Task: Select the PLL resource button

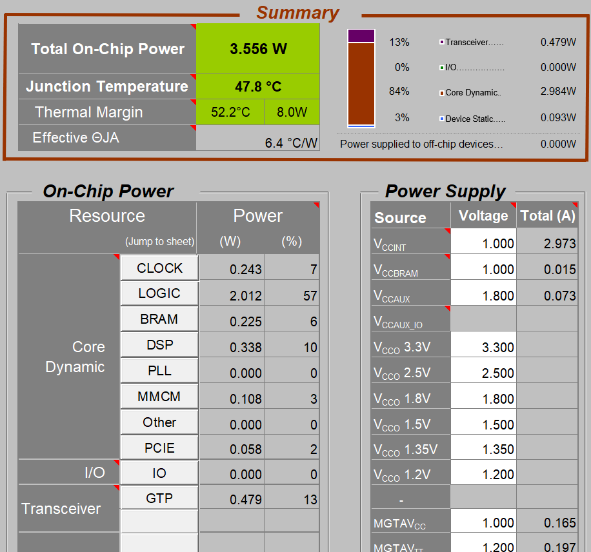Action: [x=159, y=371]
